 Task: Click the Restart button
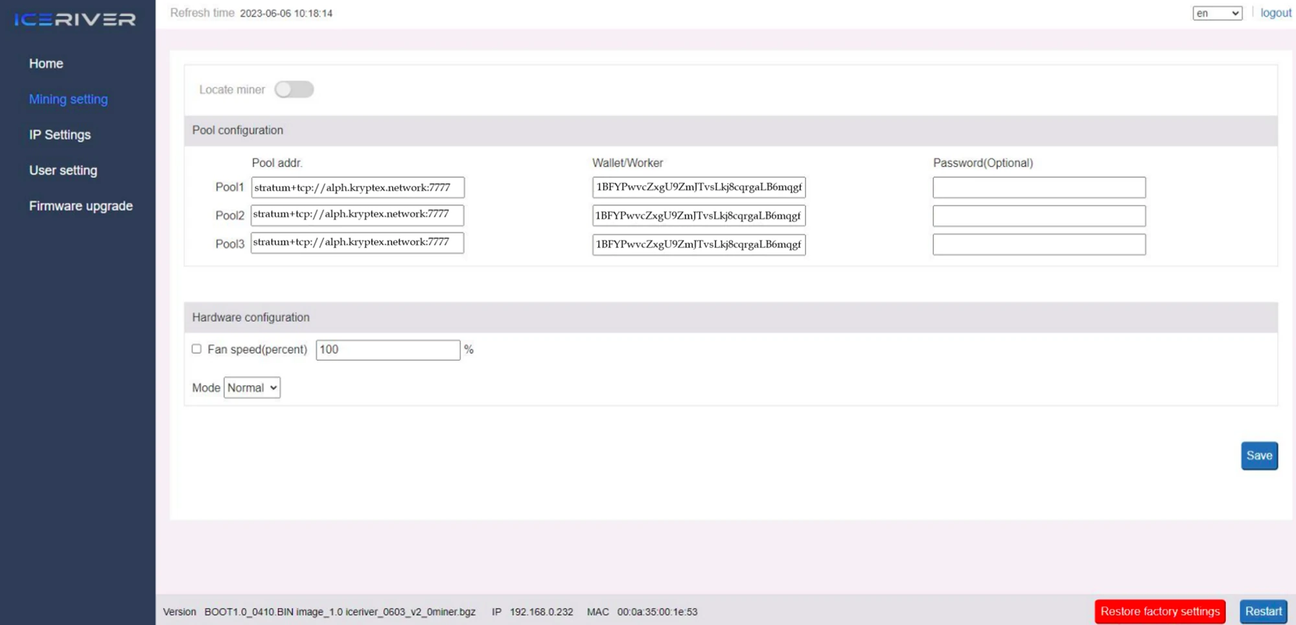click(1262, 611)
